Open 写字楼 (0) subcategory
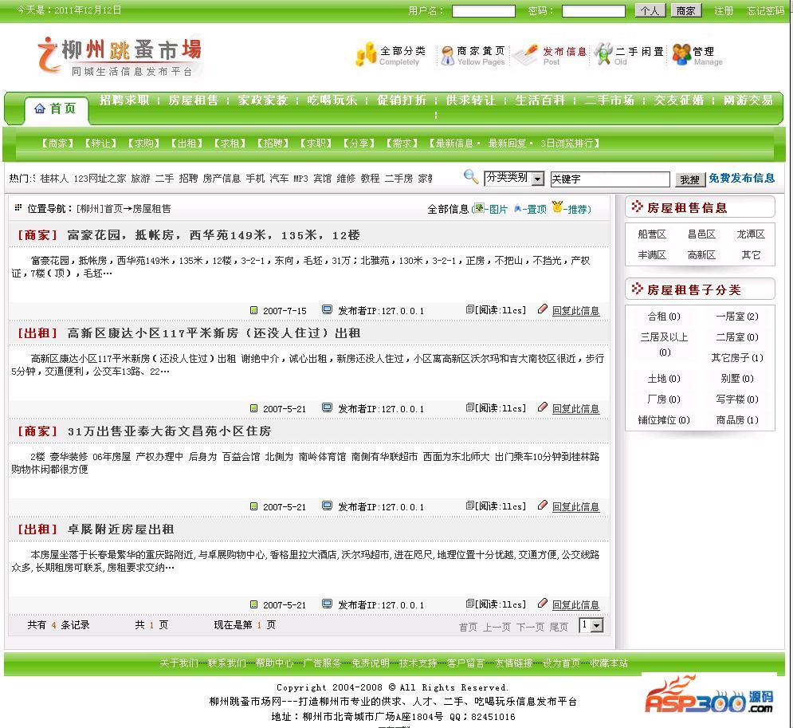This screenshot has width=793, height=728. tap(737, 399)
